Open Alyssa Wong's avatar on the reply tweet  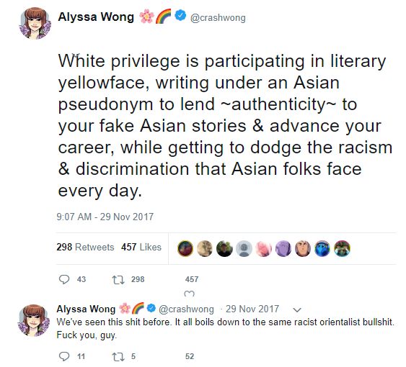pyautogui.click(x=34, y=320)
